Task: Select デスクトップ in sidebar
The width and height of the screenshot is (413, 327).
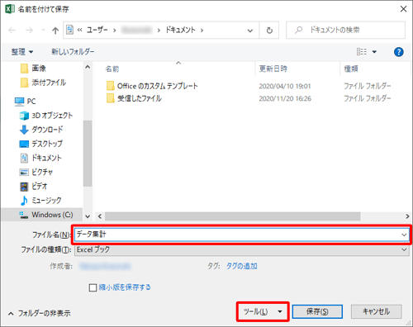Action: click(x=41, y=144)
